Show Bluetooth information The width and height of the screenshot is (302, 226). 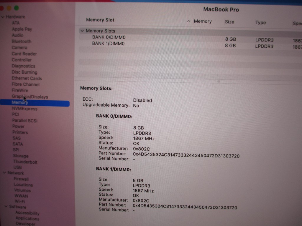pos(22,41)
